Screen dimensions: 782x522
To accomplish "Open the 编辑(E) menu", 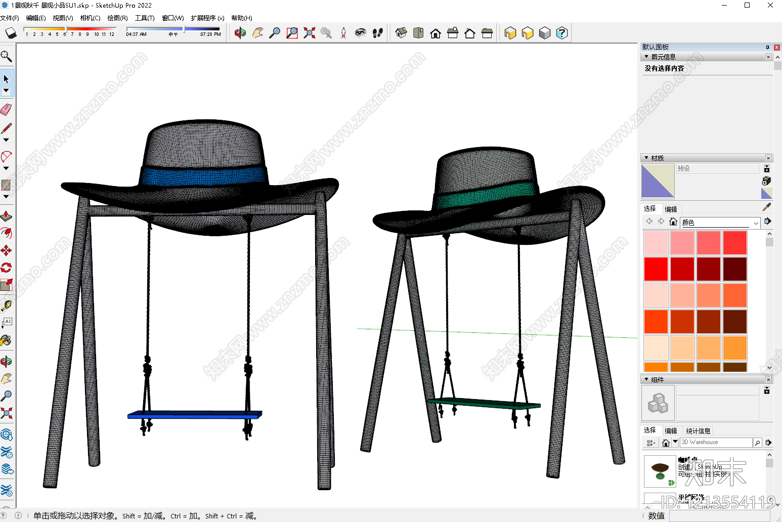I will [36, 18].
